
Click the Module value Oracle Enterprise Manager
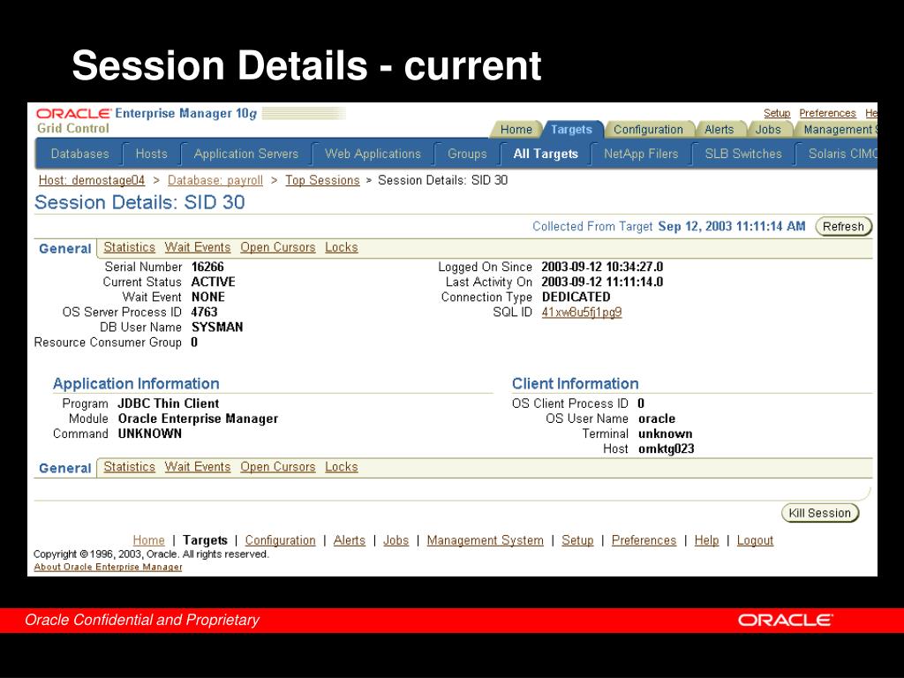click(198, 418)
